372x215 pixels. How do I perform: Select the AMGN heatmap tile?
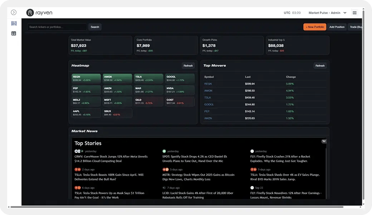click(x=117, y=79)
